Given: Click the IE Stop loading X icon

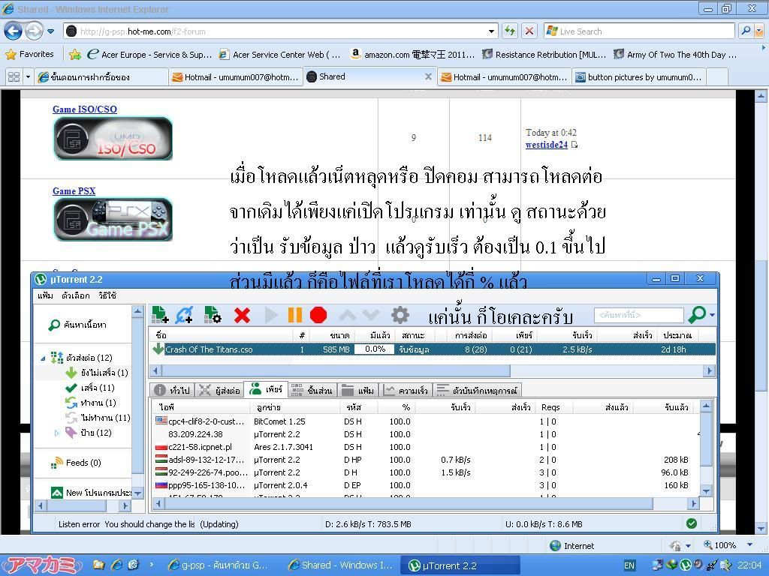Looking at the screenshot, I should pyautogui.click(x=529, y=31).
